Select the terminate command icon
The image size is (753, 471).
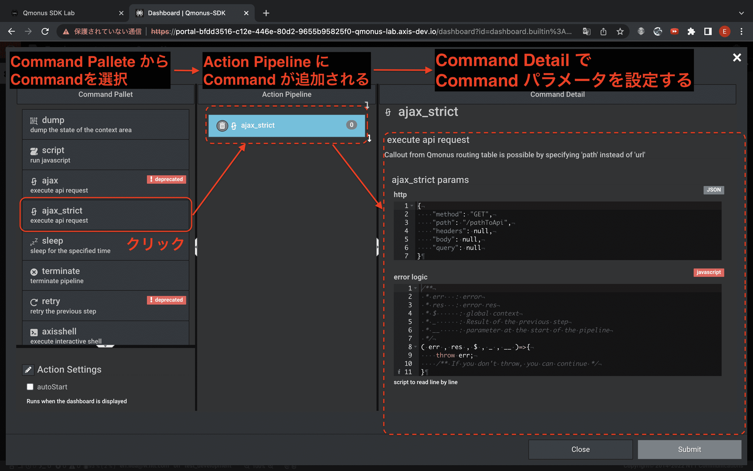(x=34, y=272)
